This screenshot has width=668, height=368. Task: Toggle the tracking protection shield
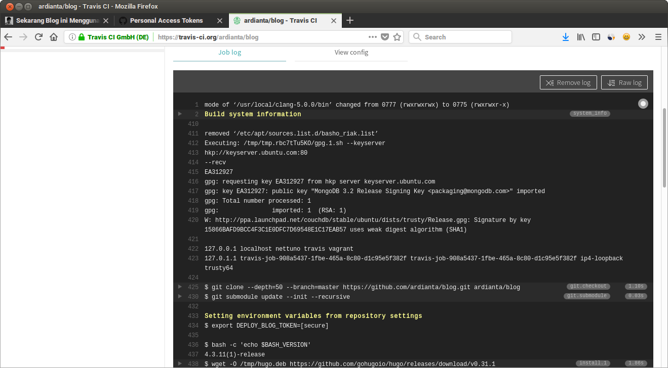(385, 36)
